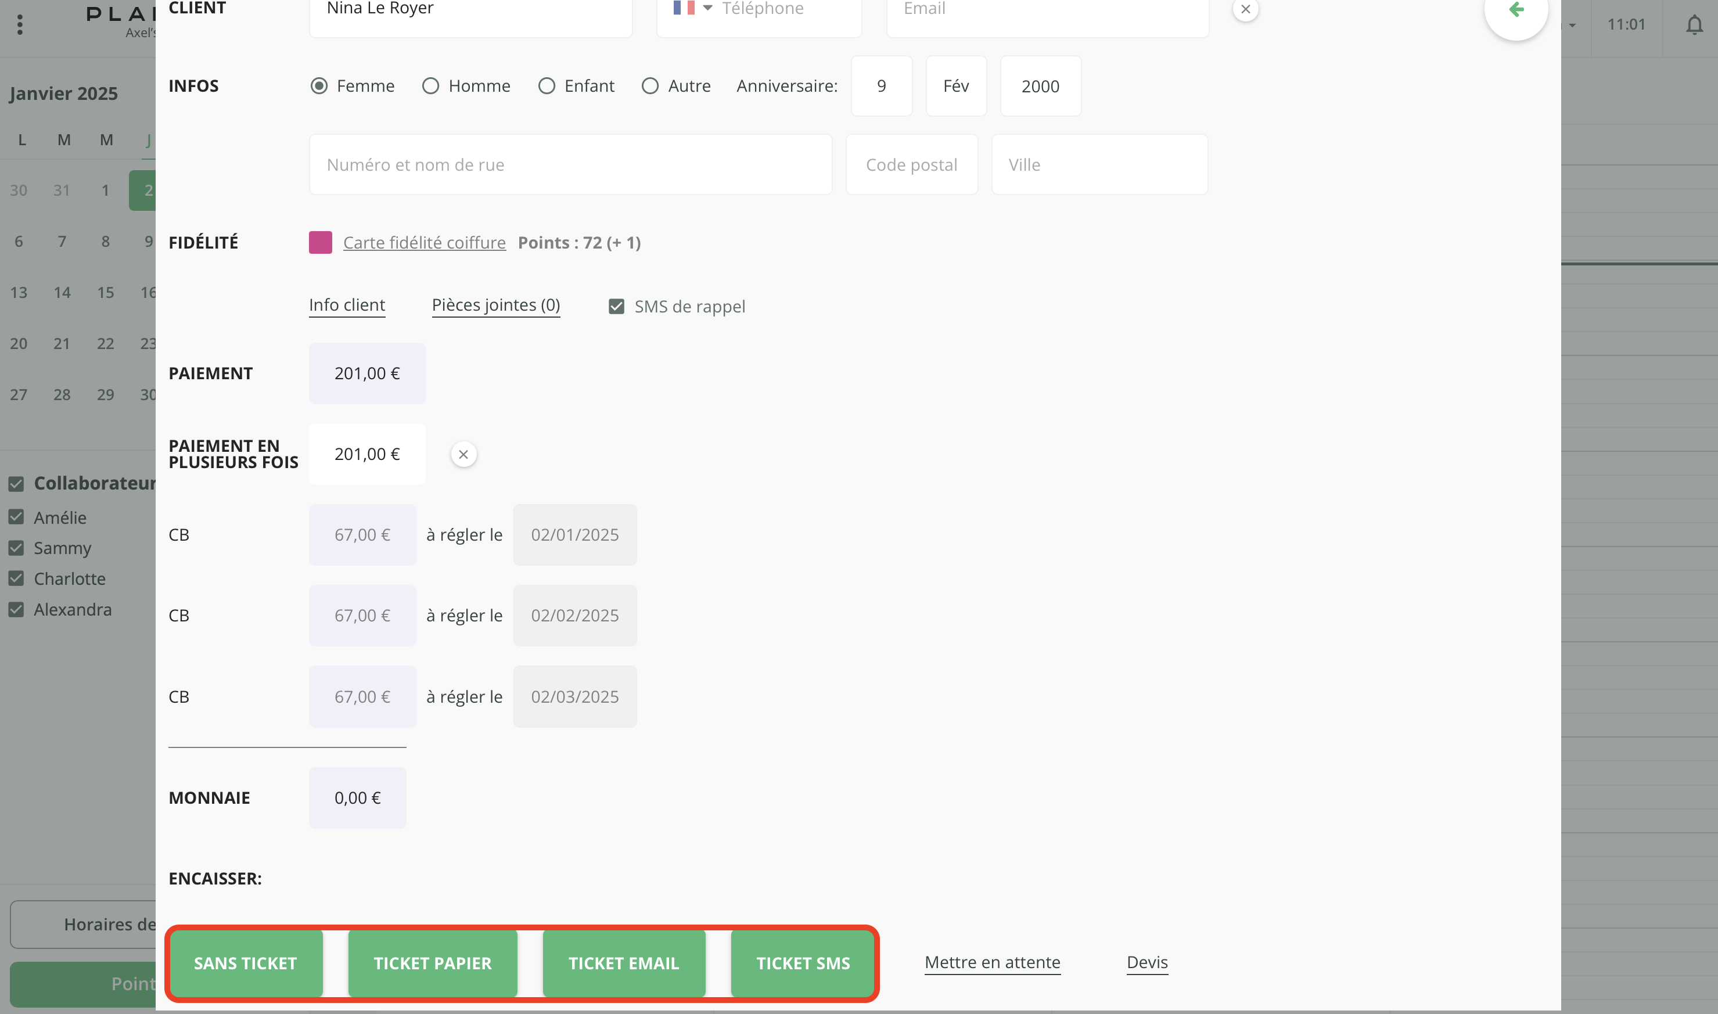
Task: Open the birthday month Fév selector
Action: 955,86
